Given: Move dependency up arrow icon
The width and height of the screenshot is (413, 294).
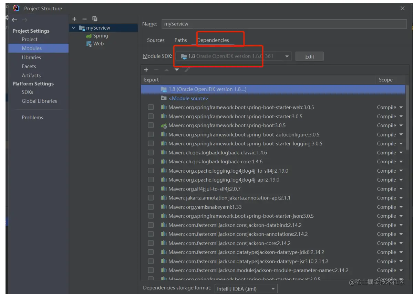Looking at the screenshot, I should click(166, 70).
